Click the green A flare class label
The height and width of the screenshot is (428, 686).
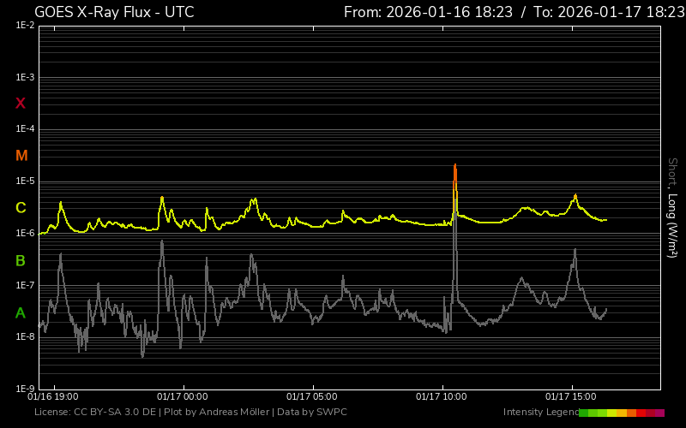pos(21,312)
